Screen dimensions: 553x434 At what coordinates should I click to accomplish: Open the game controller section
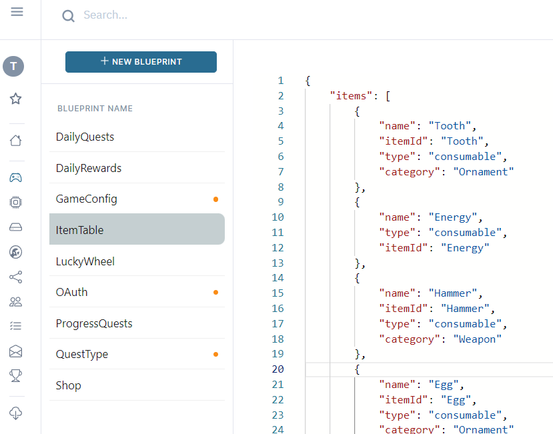click(15, 177)
